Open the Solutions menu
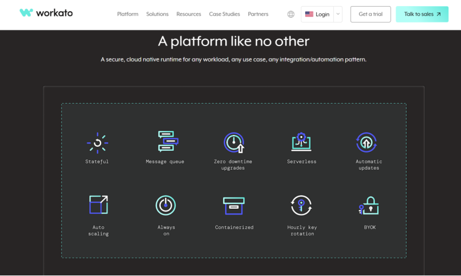Screen dimensions: 461x276 pos(157,14)
